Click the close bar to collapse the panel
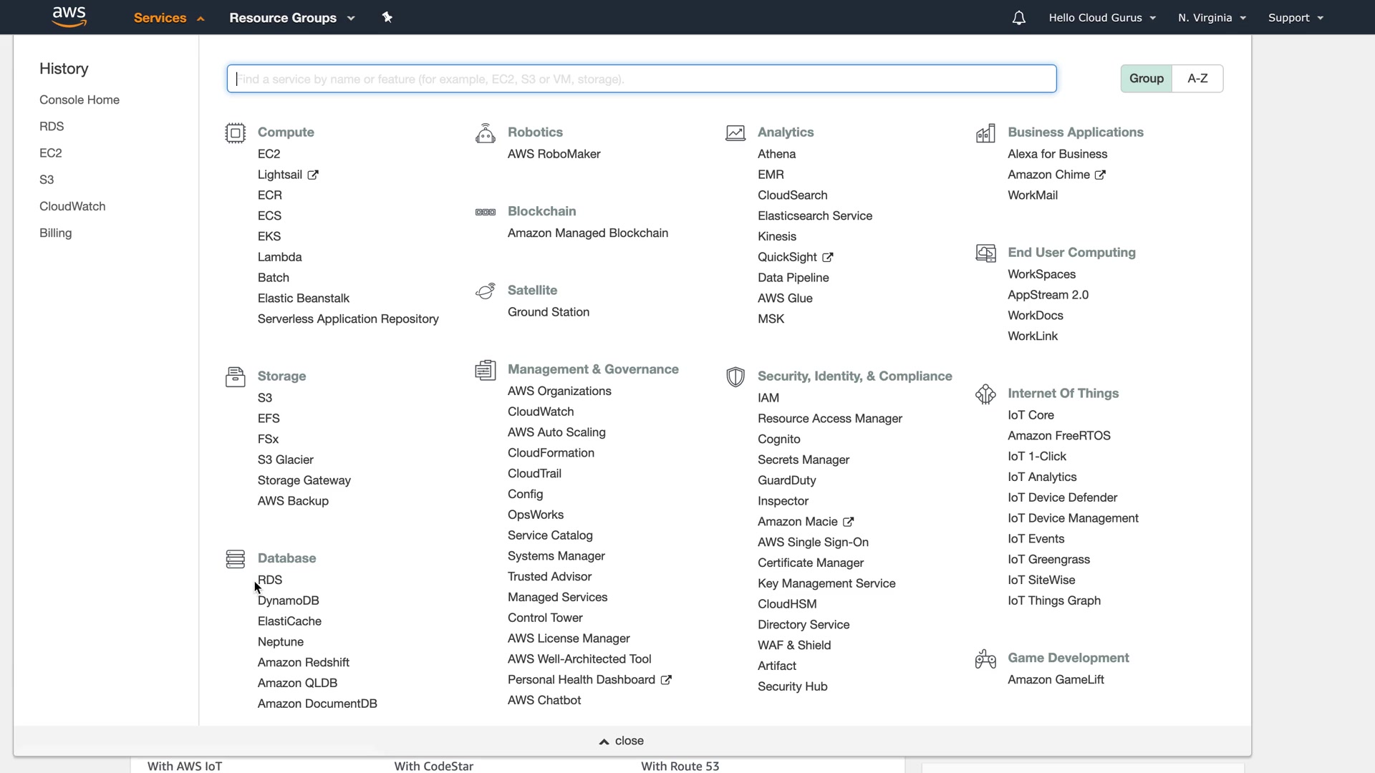The height and width of the screenshot is (773, 1375). [x=621, y=741]
